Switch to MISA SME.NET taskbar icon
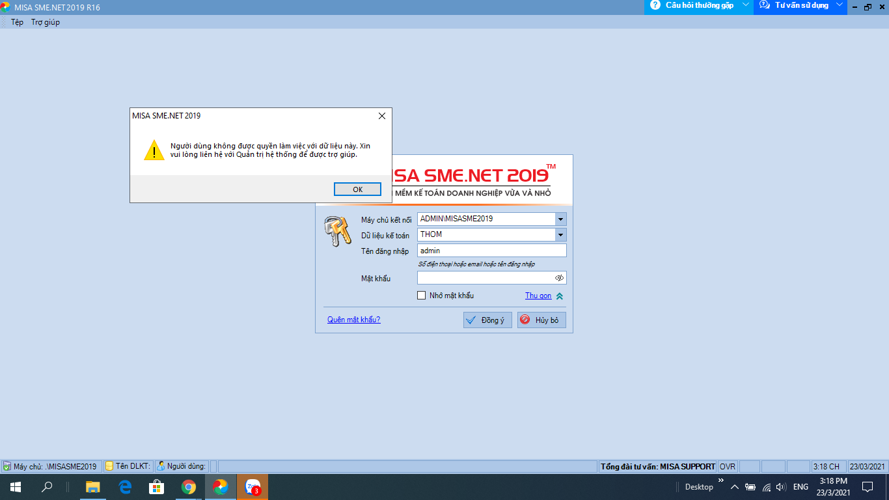889x500 pixels. (221, 487)
